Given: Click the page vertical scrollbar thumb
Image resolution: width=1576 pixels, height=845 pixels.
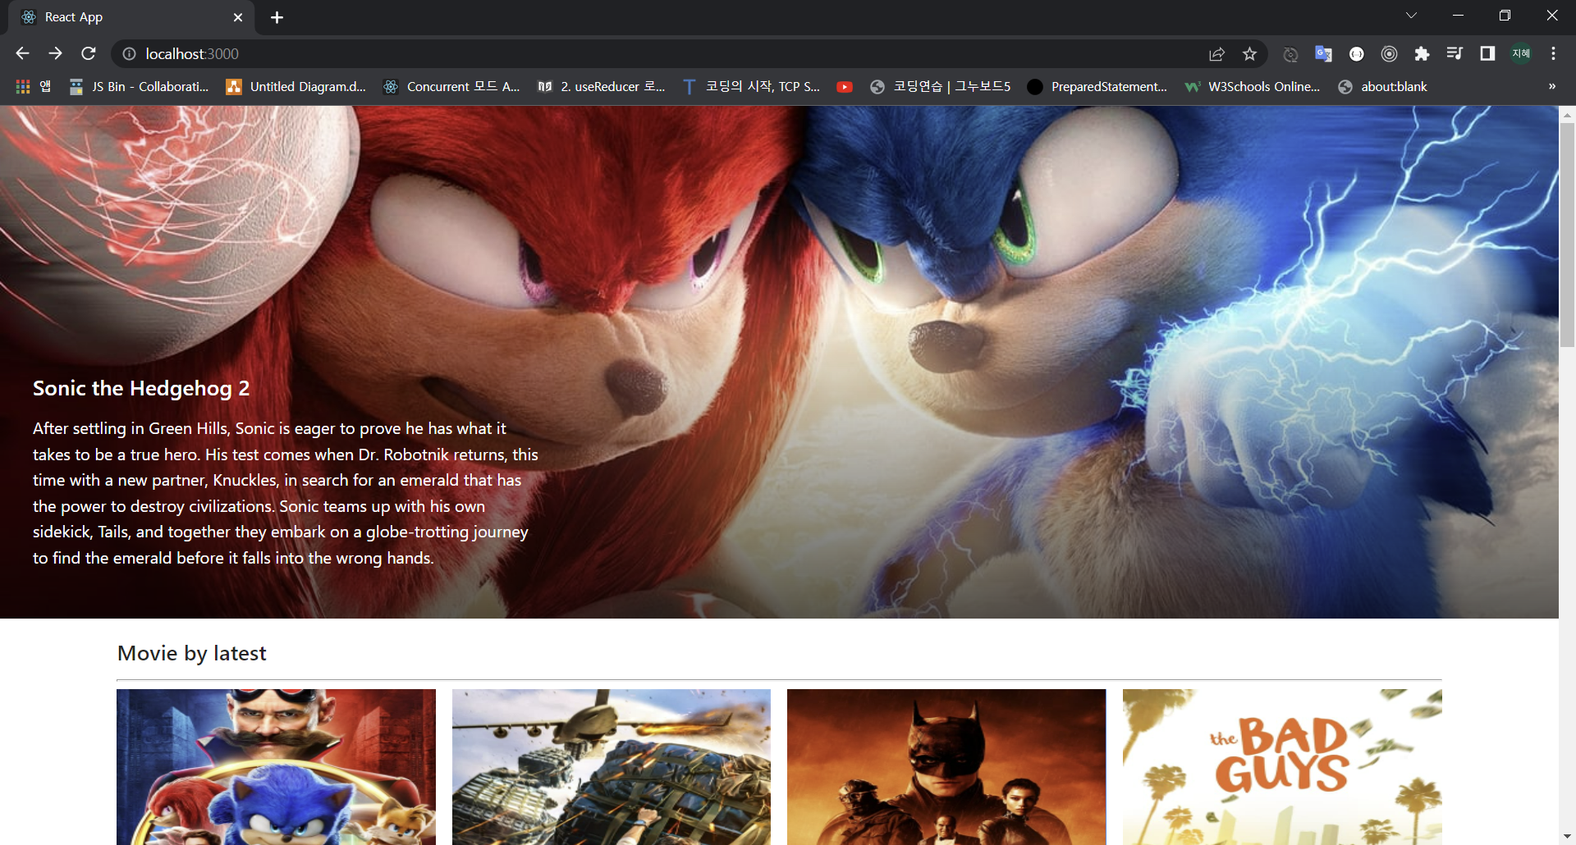Looking at the screenshot, I should [x=1567, y=235].
